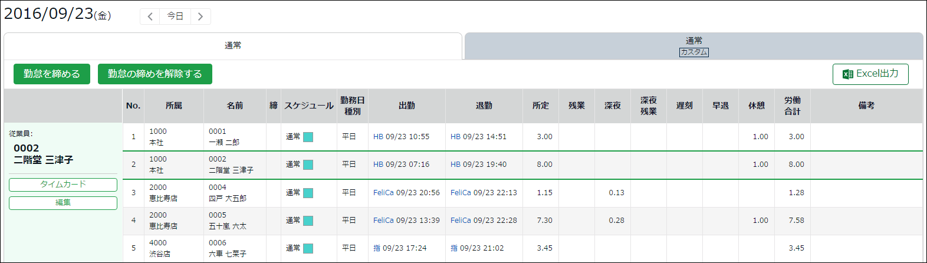Click 勤怠を締める button

pyautogui.click(x=52, y=74)
